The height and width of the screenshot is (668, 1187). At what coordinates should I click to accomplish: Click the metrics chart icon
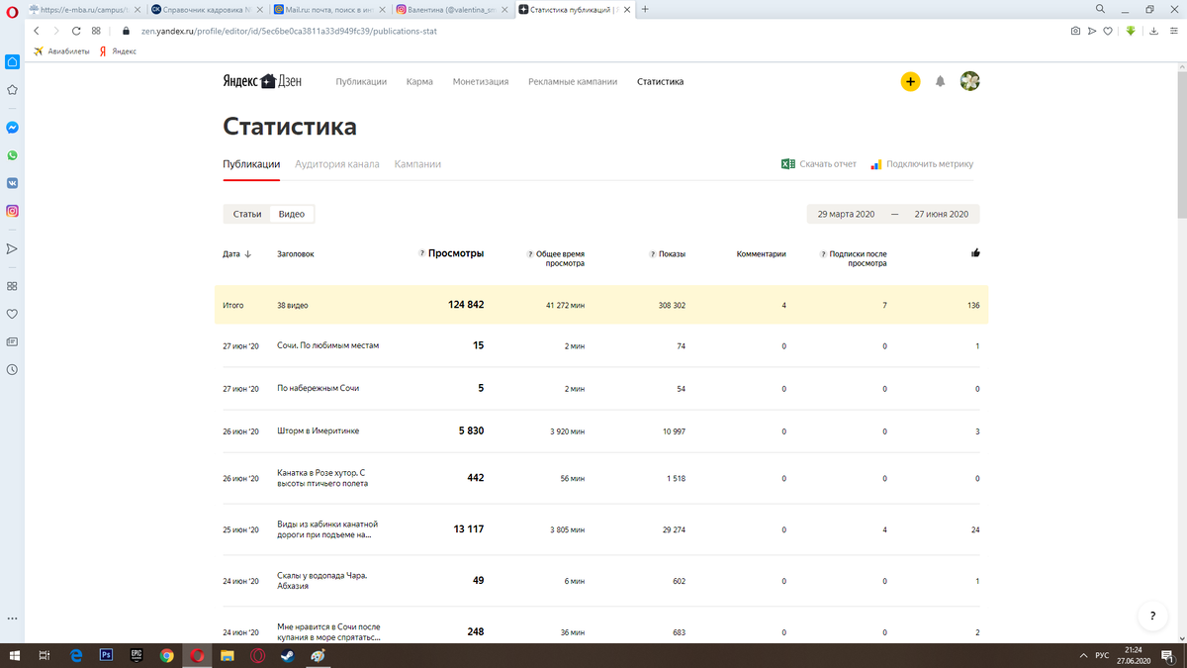(x=876, y=164)
